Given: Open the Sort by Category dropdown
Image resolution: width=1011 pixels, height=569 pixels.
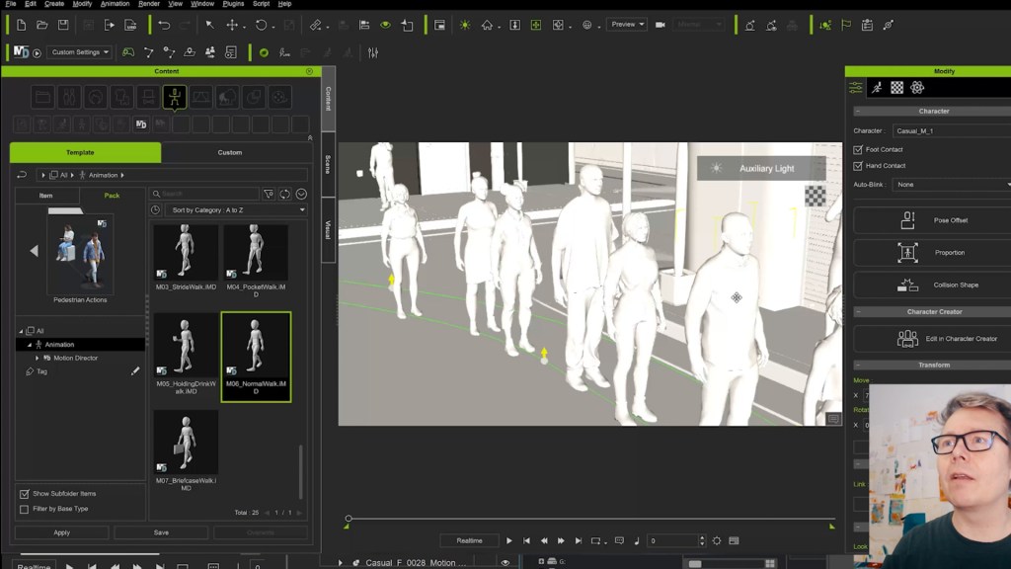Looking at the screenshot, I should click(235, 209).
